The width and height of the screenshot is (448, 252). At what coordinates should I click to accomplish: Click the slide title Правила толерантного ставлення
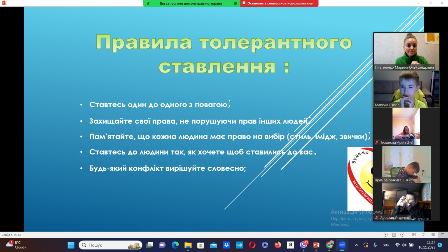pos(224,54)
